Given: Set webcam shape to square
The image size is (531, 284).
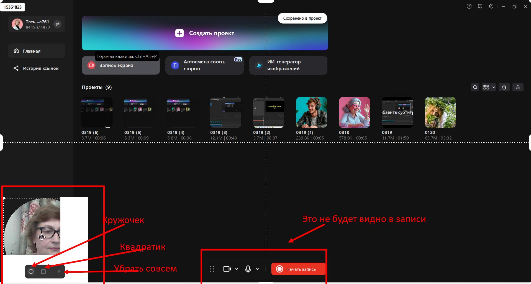Looking at the screenshot, I should click(43, 272).
